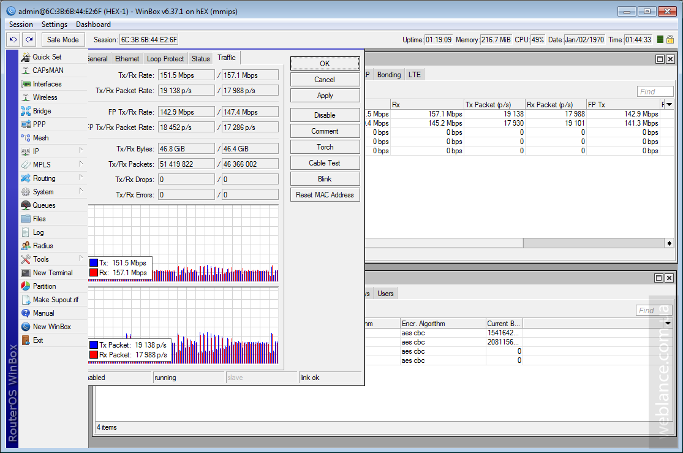Switch to the Loop Protect tab
The height and width of the screenshot is (453, 683).
[165, 59]
